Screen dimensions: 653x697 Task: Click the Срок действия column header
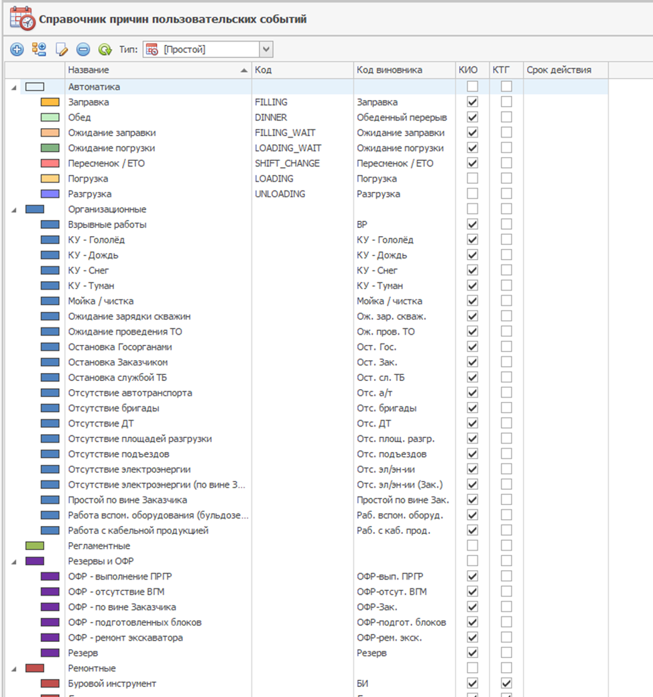click(x=565, y=70)
